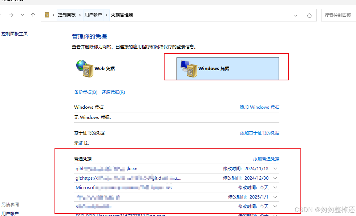This screenshot has width=356, height=216.
Task: Click the Windows 凭据 safe icon
Action: pyautogui.click(x=189, y=69)
